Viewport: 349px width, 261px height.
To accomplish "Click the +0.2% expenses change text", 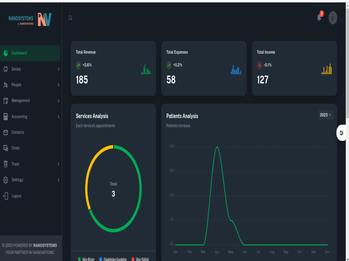I will coord(178,65).
